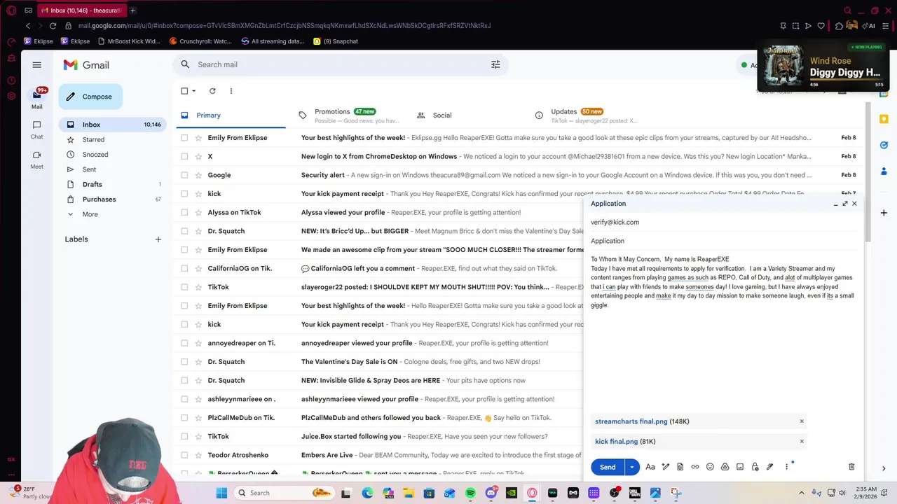Open Spotify from Windows taskbar

470,493
